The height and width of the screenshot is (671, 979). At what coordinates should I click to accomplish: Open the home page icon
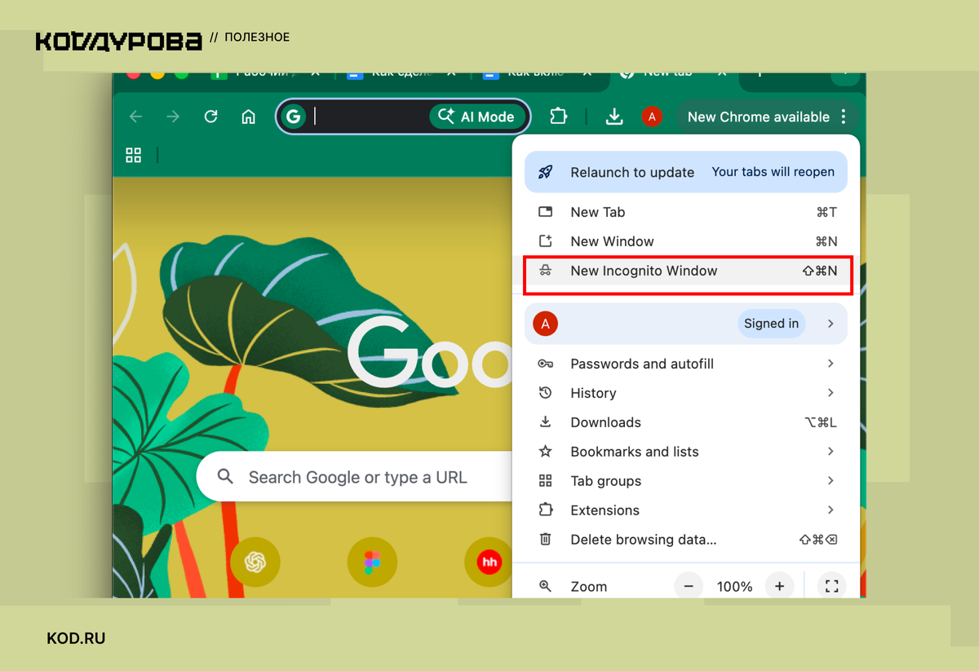[249, 117]
